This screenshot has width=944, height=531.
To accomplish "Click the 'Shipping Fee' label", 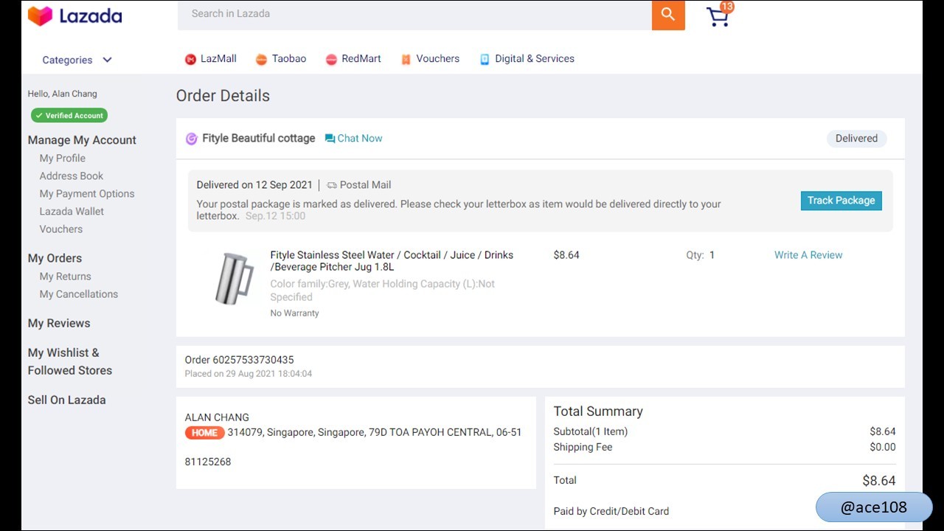I will (583, 447).
